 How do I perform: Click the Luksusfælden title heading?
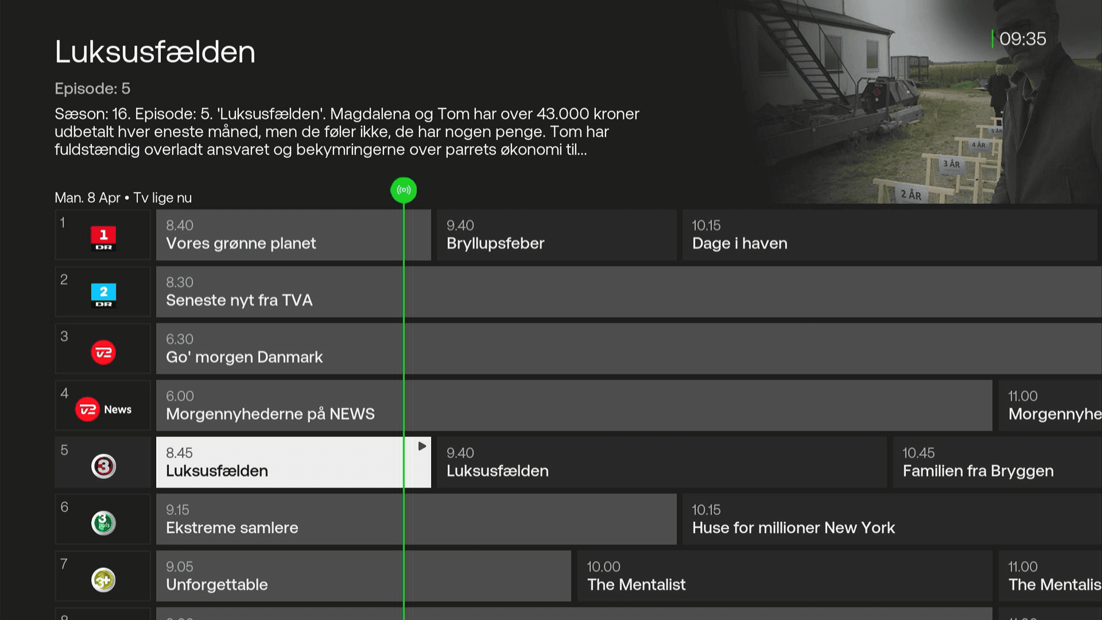155,52
